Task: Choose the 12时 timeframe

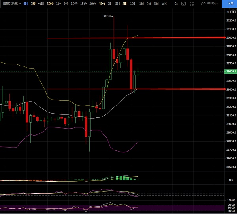Action: pos(134,4)
